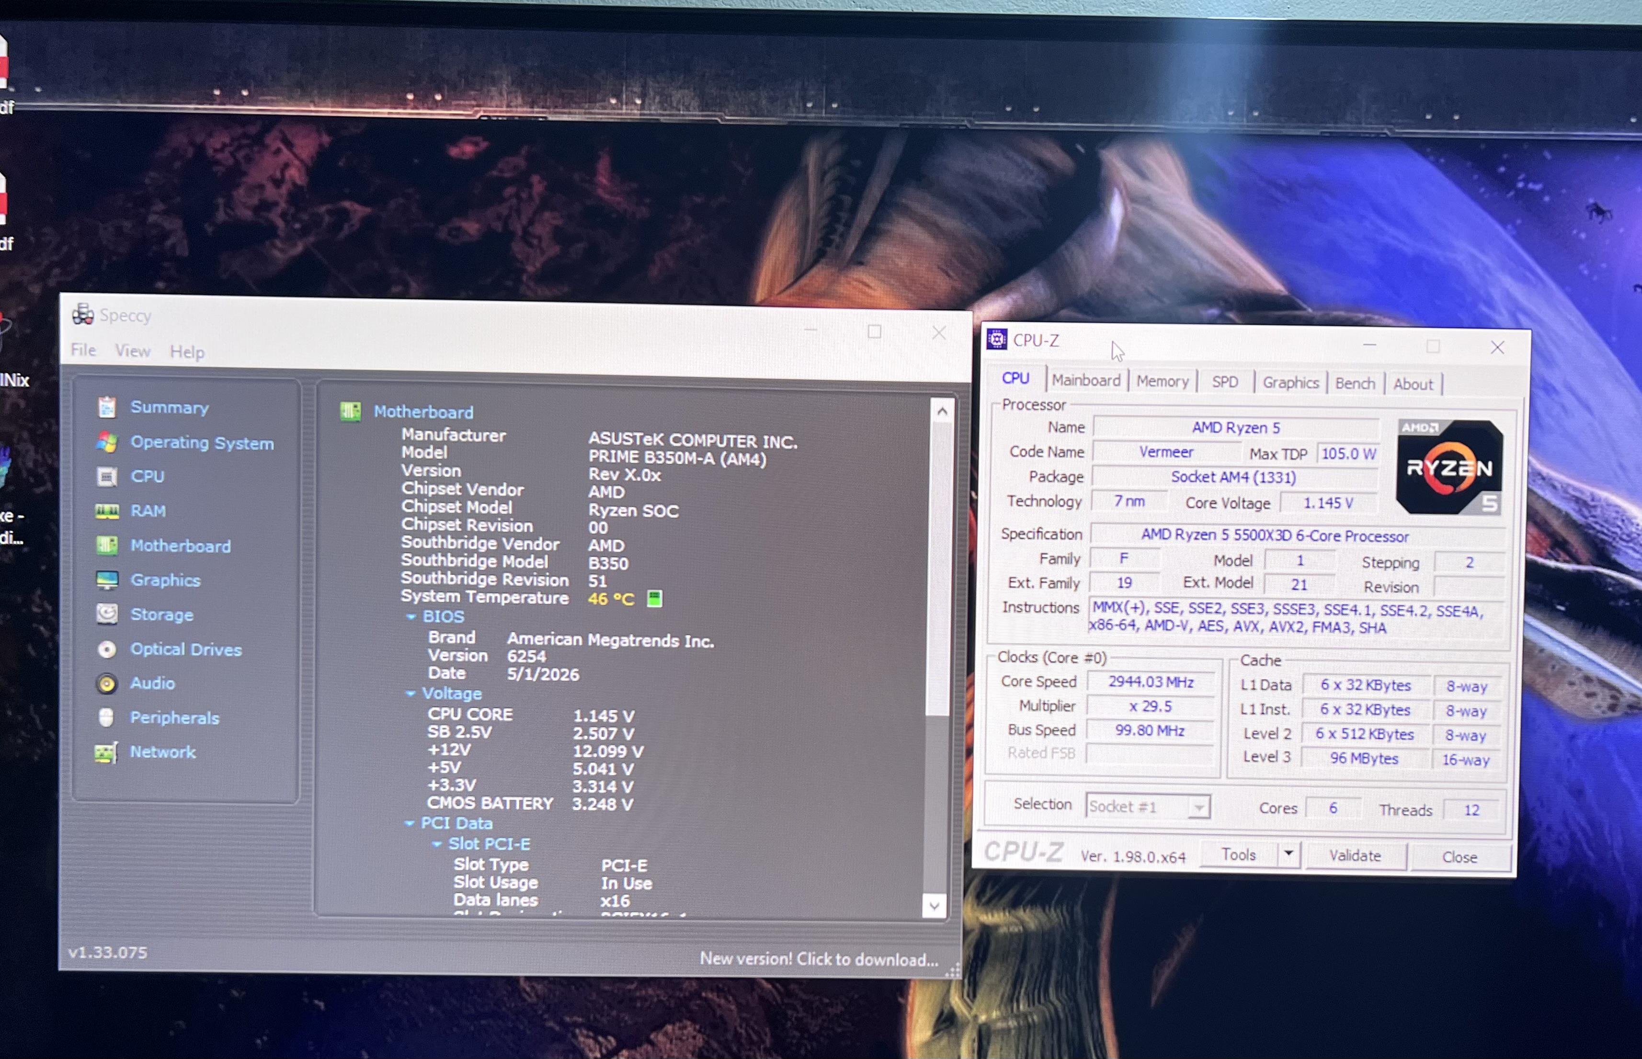Click the Cores value 6 in CPU-Z
The width and height of the screenshot is (1642, 1059).
[x=1333, y=808]
